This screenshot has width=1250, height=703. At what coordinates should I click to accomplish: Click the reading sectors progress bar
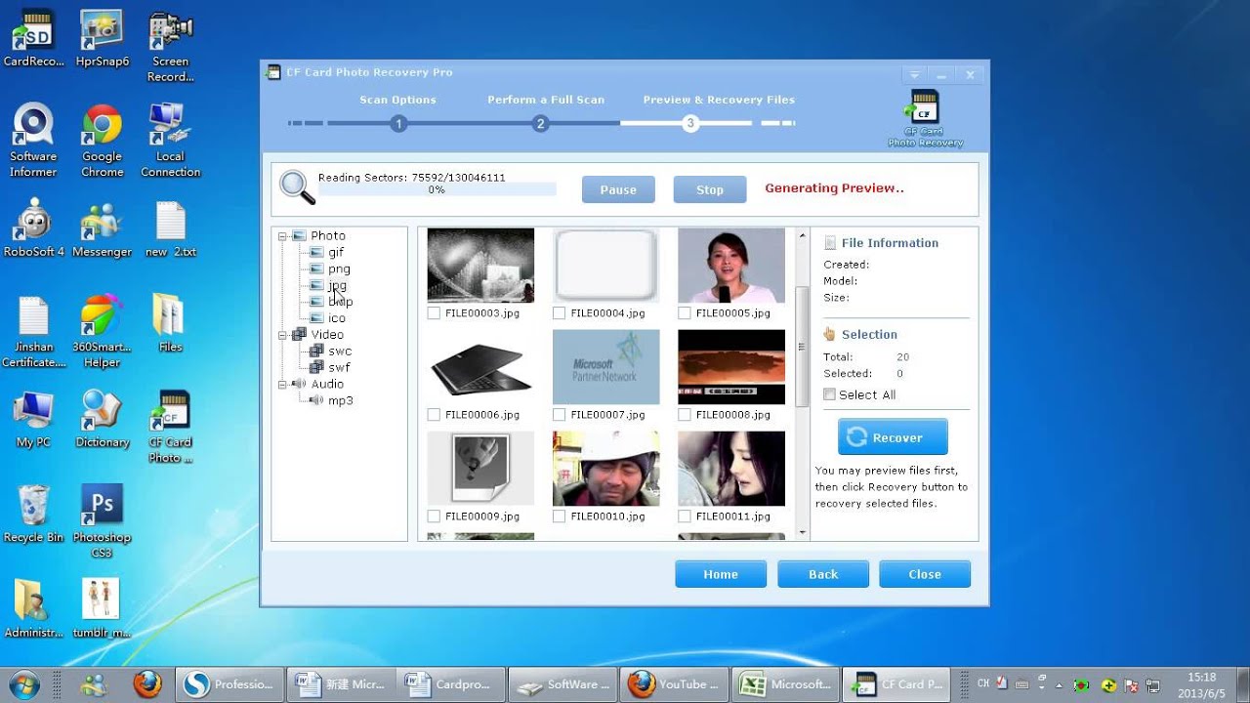tap(437, 189)
